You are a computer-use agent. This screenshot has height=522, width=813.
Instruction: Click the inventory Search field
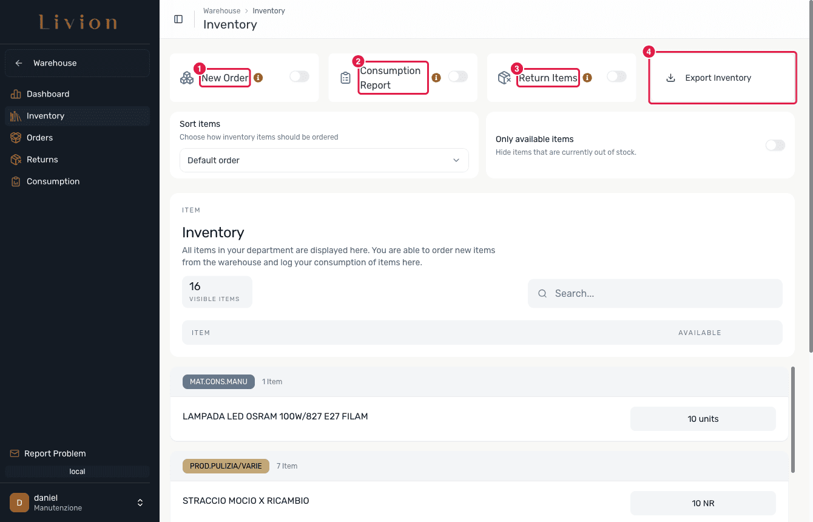(655, 293)
